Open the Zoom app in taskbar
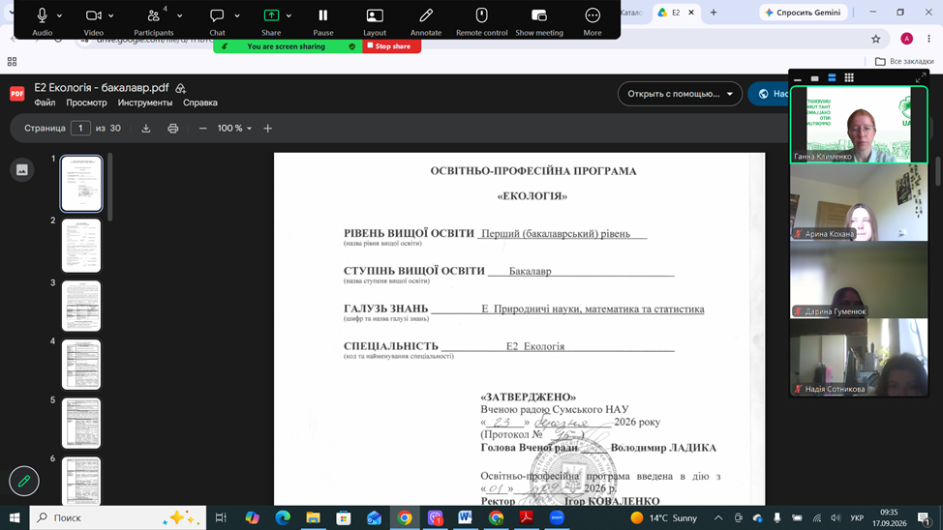This screenshot has width=943, height=530. tap(557, 517)
